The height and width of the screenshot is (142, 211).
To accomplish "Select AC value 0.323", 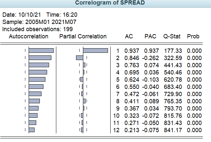I will coord(132,116).
